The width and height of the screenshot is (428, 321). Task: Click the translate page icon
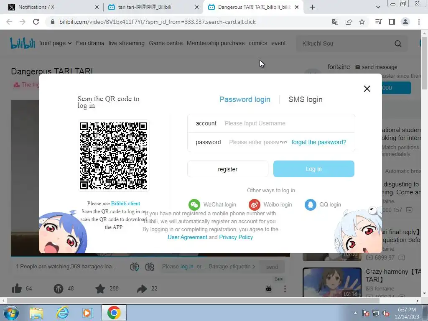click(x=335, y=22)
